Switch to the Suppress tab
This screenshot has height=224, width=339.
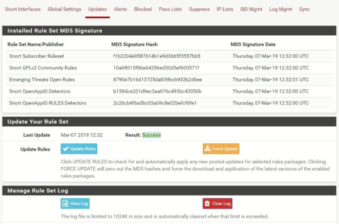pyautogui.click(x=199, y=9)
